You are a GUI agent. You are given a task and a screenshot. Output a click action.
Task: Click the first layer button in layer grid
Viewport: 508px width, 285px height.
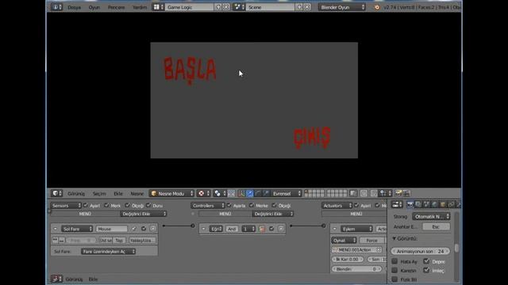306,192
